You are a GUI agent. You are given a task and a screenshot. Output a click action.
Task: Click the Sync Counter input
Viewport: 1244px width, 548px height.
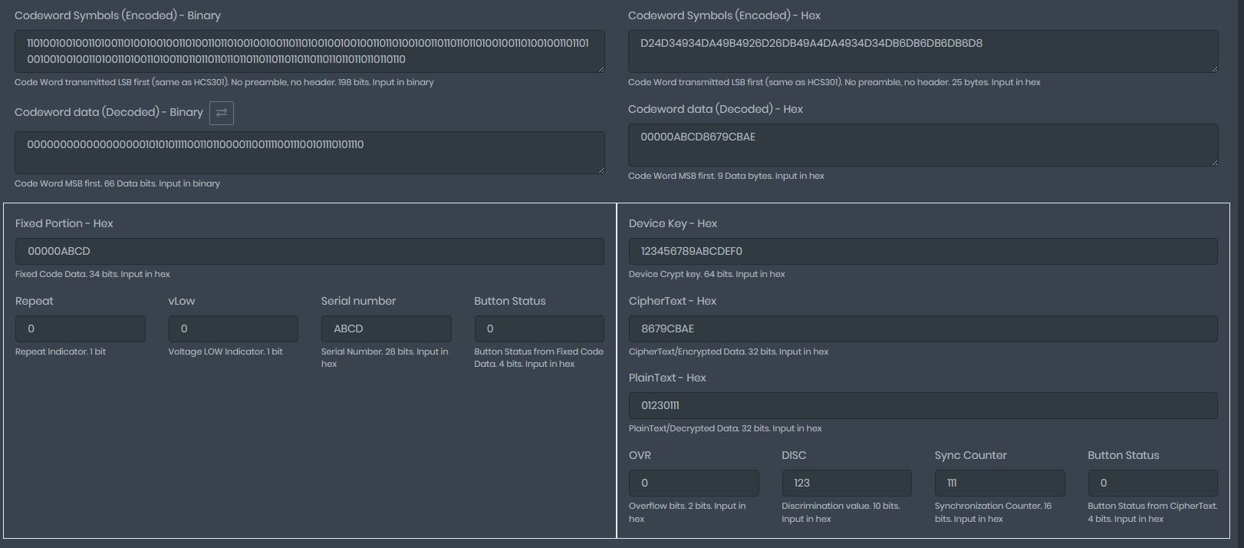tap(999, 483)
